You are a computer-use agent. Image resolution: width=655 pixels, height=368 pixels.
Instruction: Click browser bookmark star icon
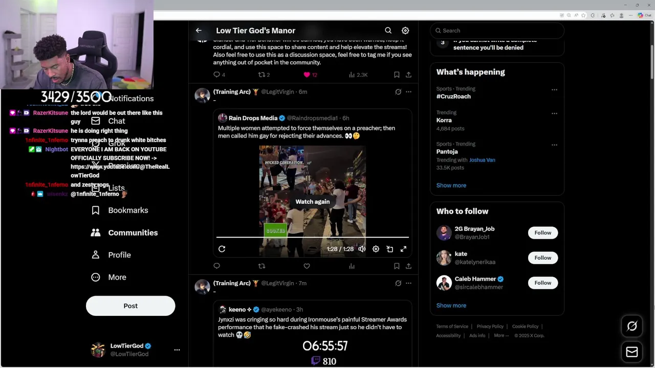pos(583,15)
